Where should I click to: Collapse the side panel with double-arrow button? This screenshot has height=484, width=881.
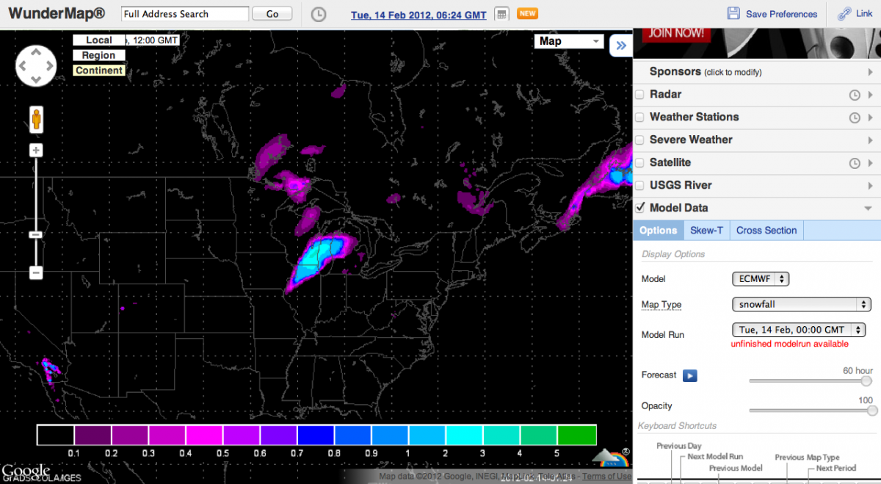pyautogui.click(x=620, y=46)
